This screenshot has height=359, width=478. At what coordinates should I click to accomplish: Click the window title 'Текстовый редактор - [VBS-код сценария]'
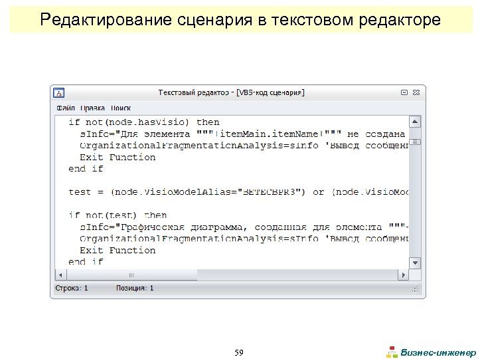point(232,92)
